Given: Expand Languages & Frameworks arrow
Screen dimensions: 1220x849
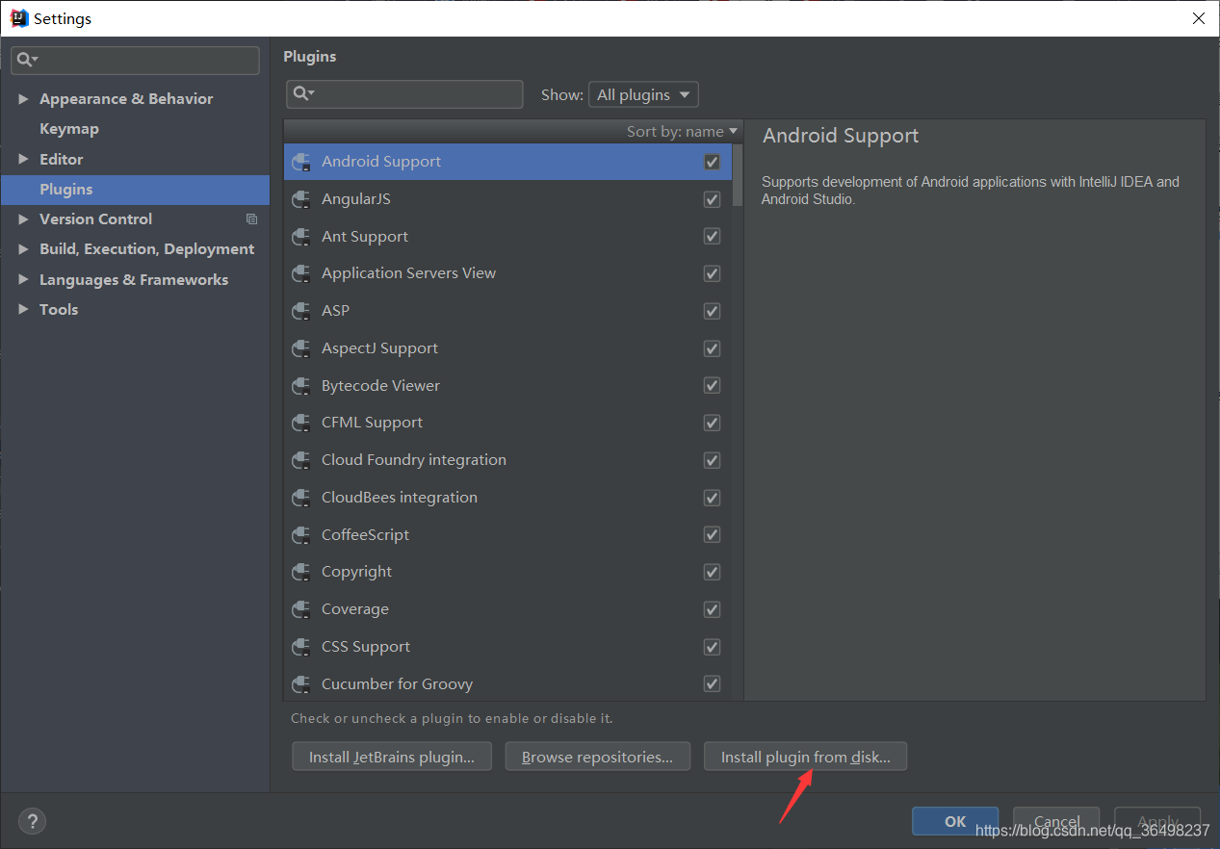Looking at the screenshot, I should point(23,280).
